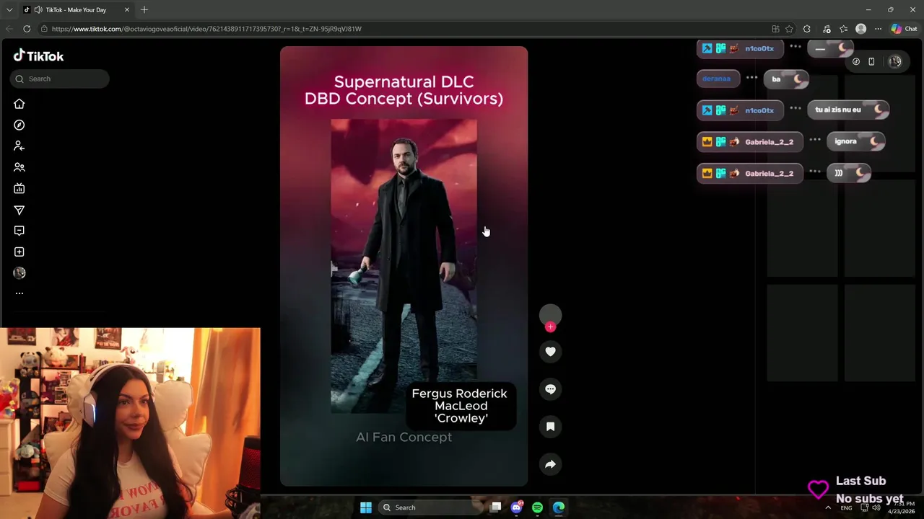Open the Copilot Chat button
The width and height of the screenshot is (924, 519).
[904, 29]
